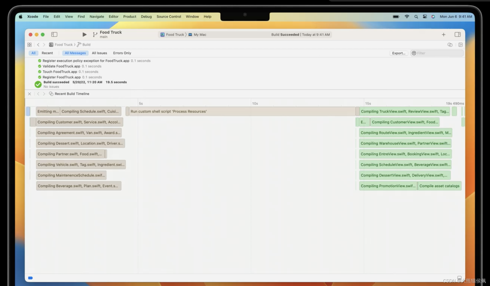Enable the Filter search field
Viewport: 490px width, 286px height.
pyautogui.click(x=436, y=53)
